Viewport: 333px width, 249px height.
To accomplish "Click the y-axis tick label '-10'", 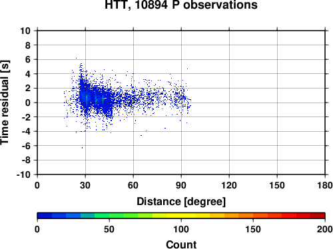I will (x=23, y=174).
